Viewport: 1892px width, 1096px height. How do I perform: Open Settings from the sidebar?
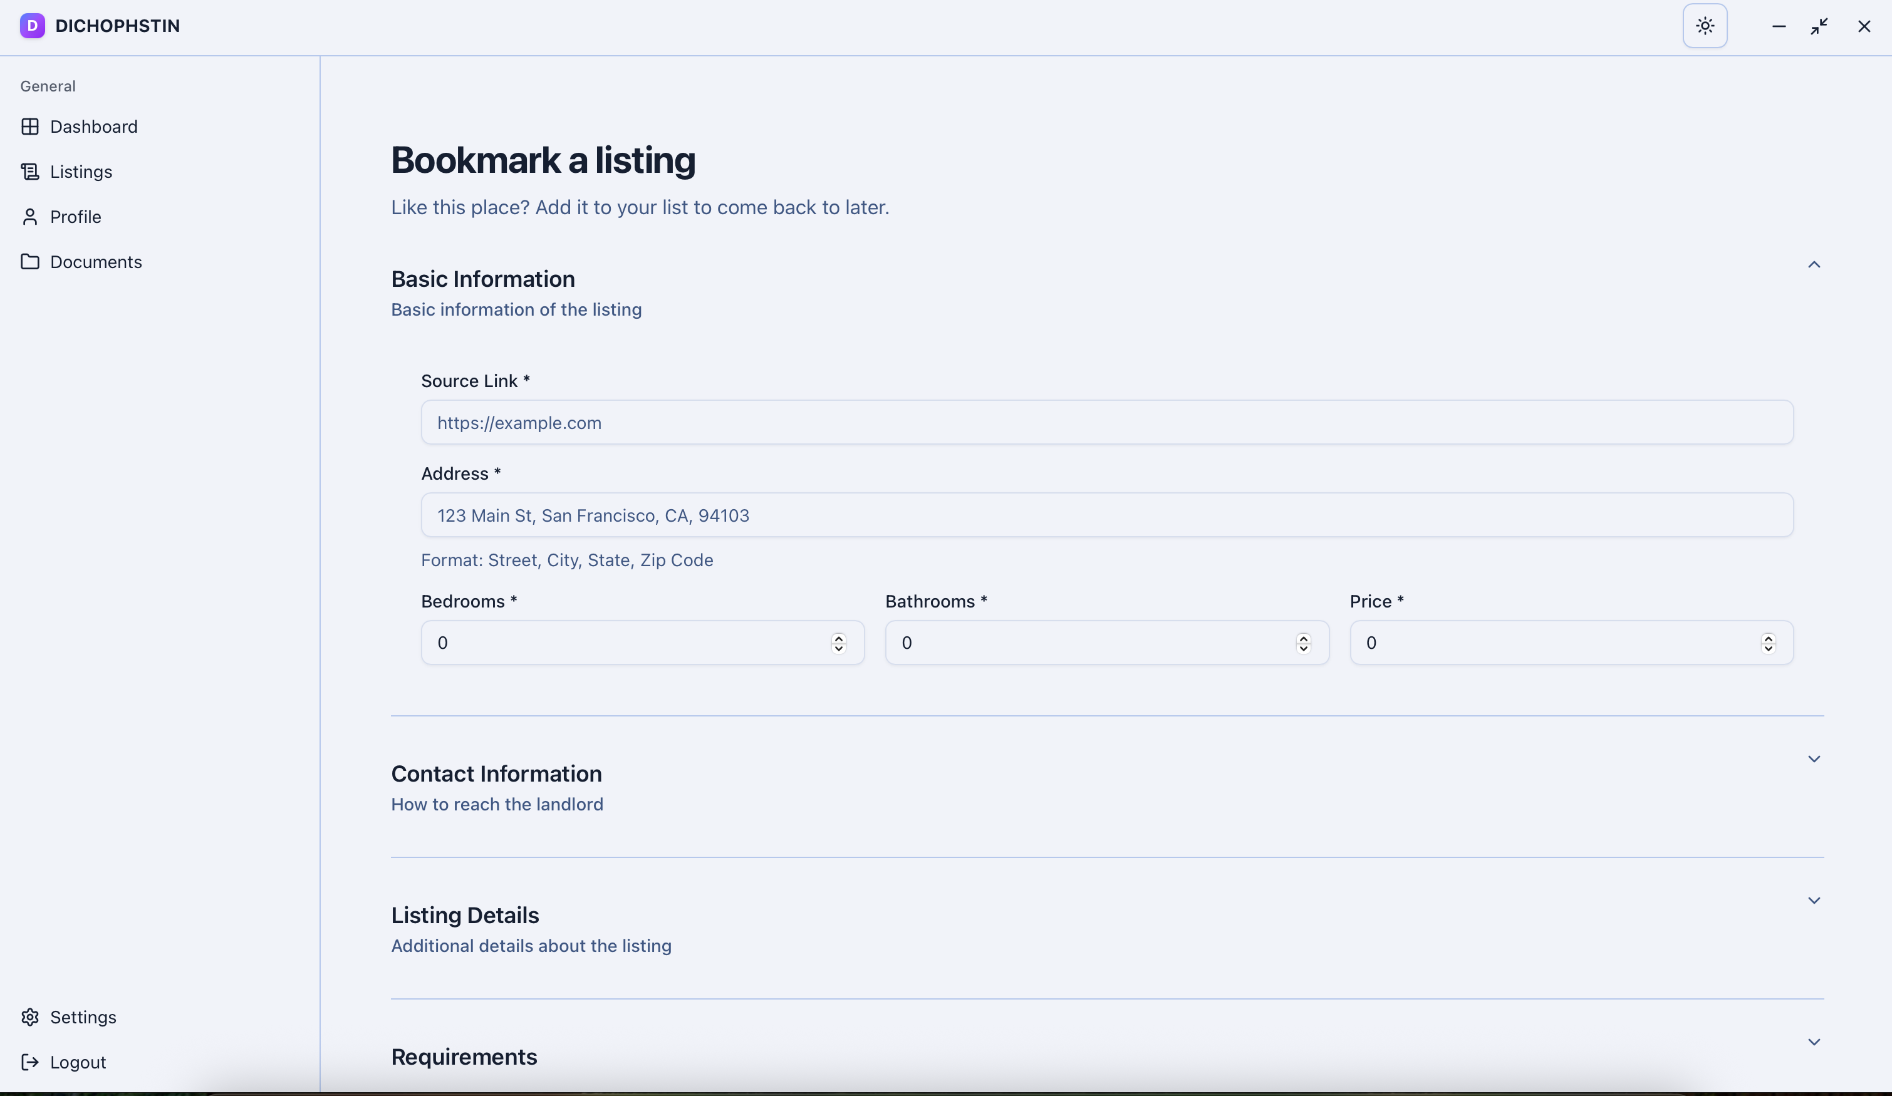point(83,1017)
